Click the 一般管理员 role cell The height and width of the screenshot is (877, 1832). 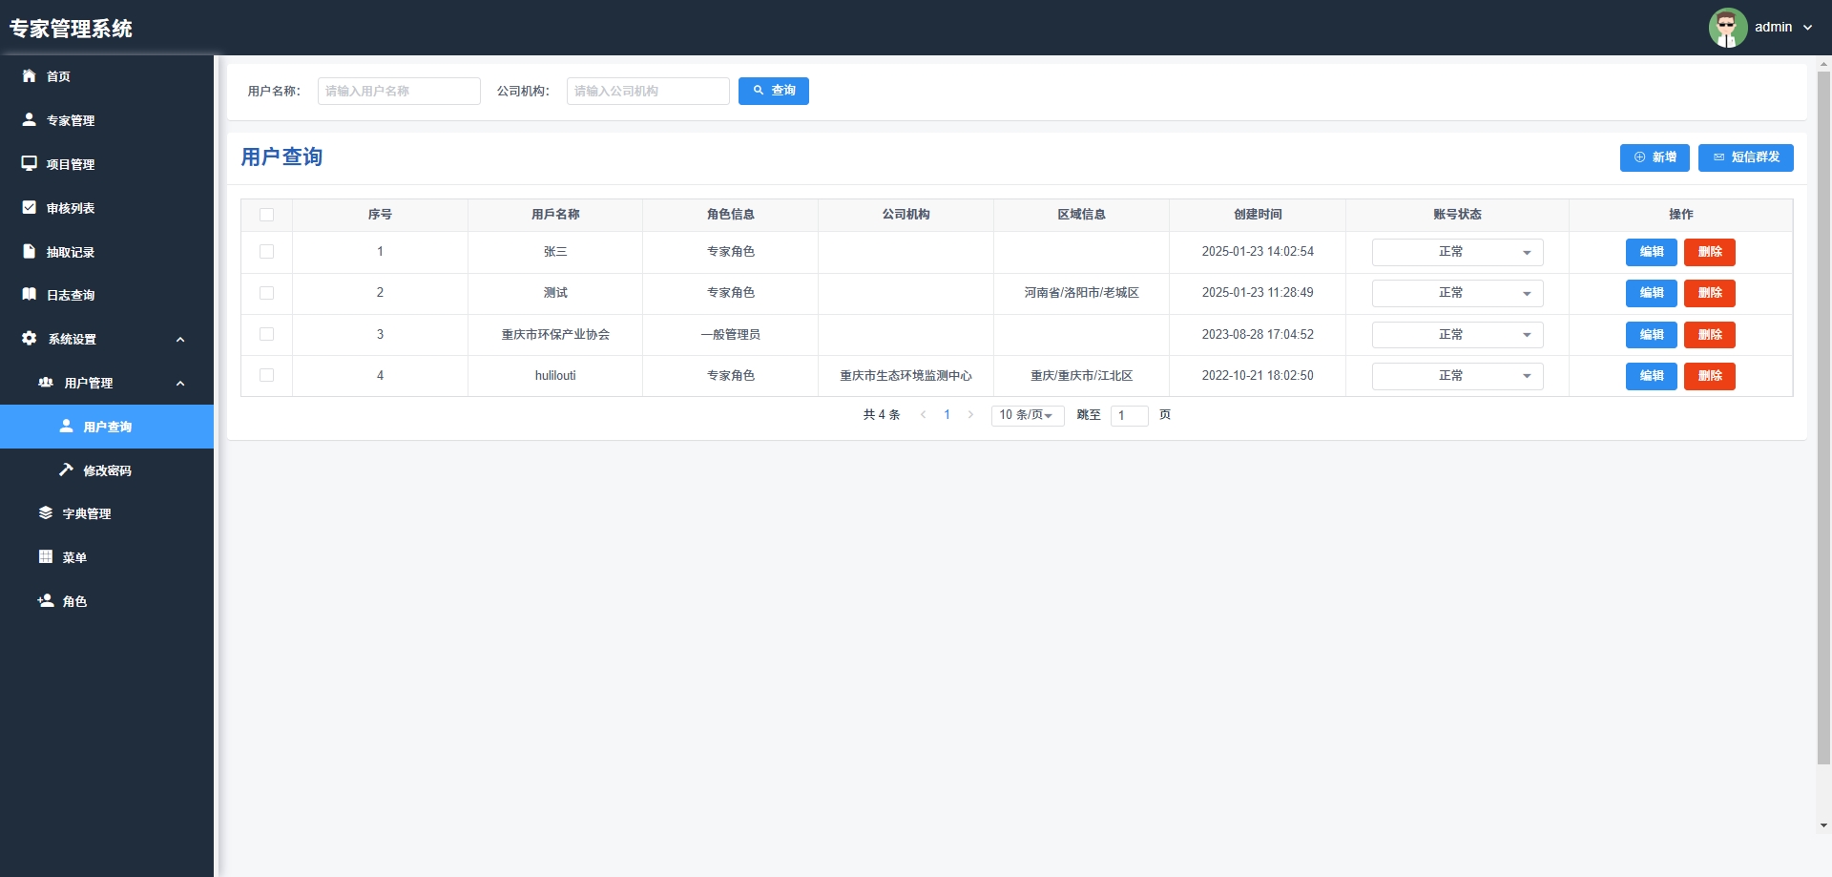pos(730,335)
